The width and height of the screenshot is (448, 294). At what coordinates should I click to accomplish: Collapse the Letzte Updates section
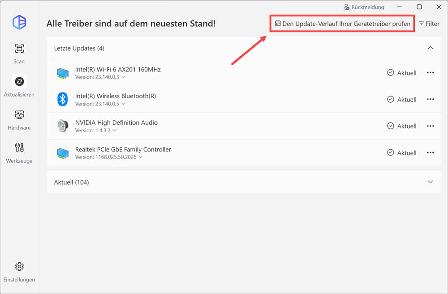click(430, 48)
